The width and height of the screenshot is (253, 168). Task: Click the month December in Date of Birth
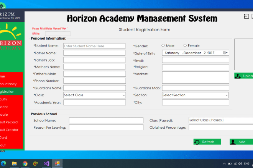192,53
